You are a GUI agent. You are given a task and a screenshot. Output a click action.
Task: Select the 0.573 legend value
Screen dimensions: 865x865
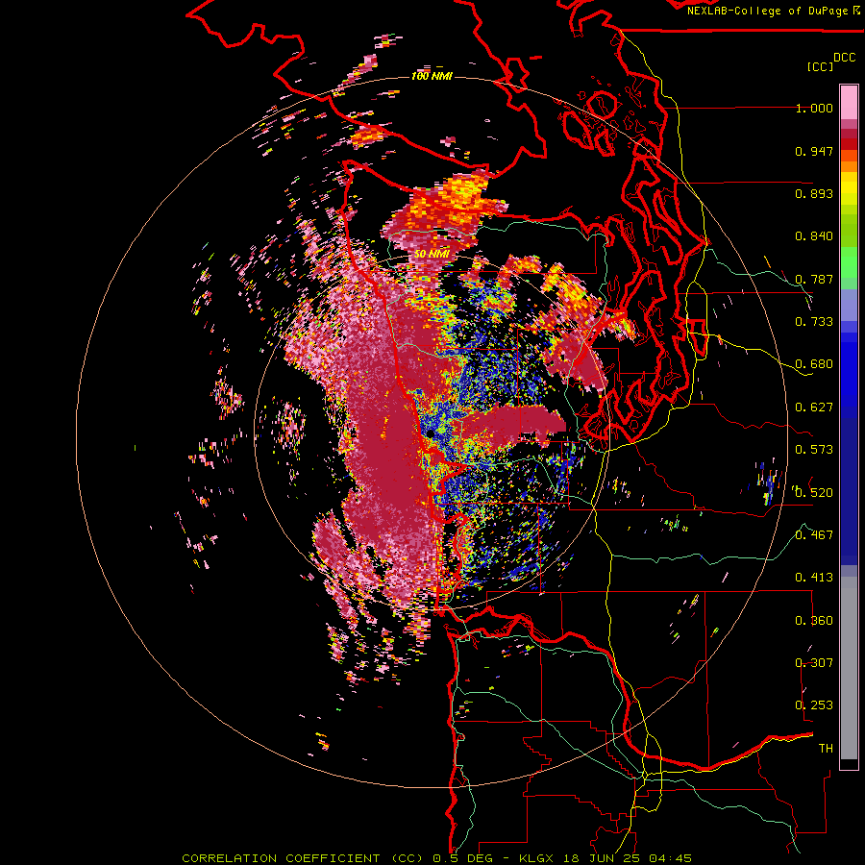[814, 450]
